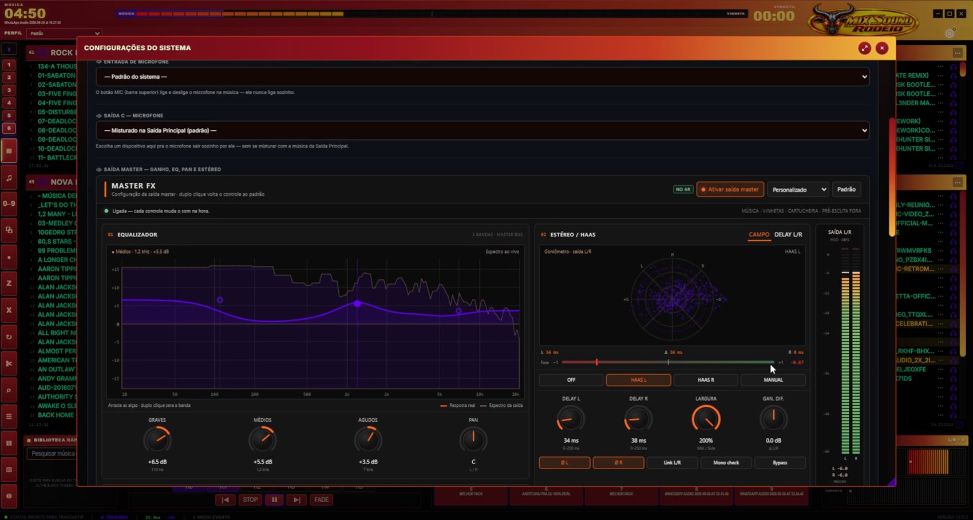
Task: Toggle the Bypass button
Action: pyautogui.click(x=780, y=463)
